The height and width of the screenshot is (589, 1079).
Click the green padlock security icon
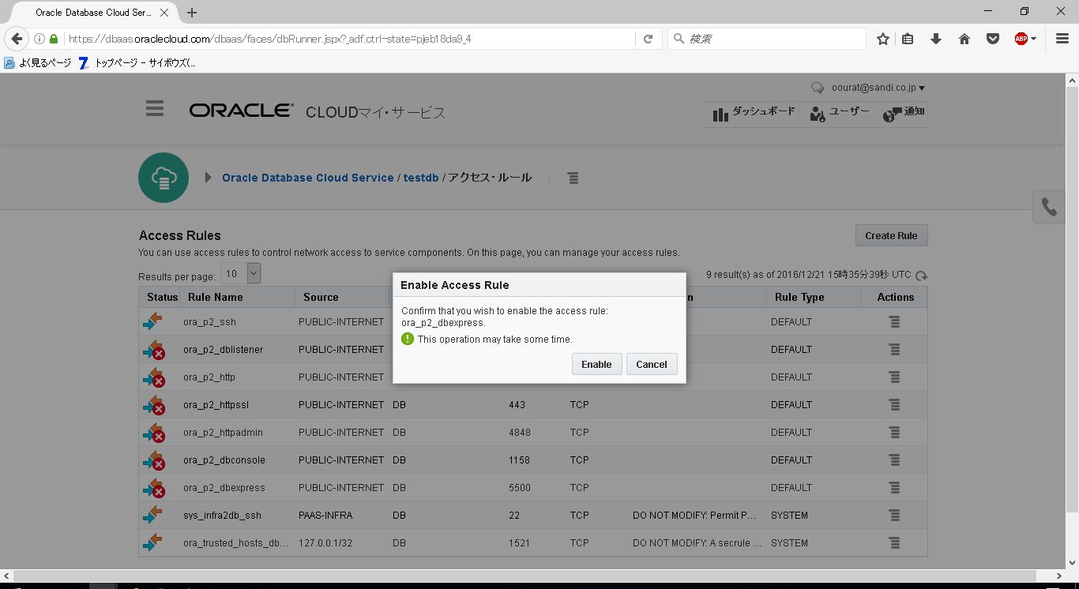54,39
